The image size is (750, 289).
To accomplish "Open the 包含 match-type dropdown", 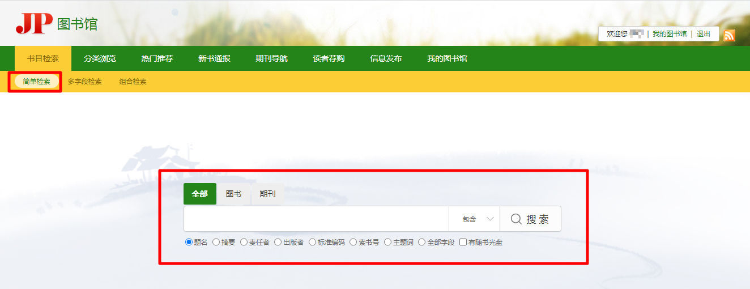I will tap(474, 219).
